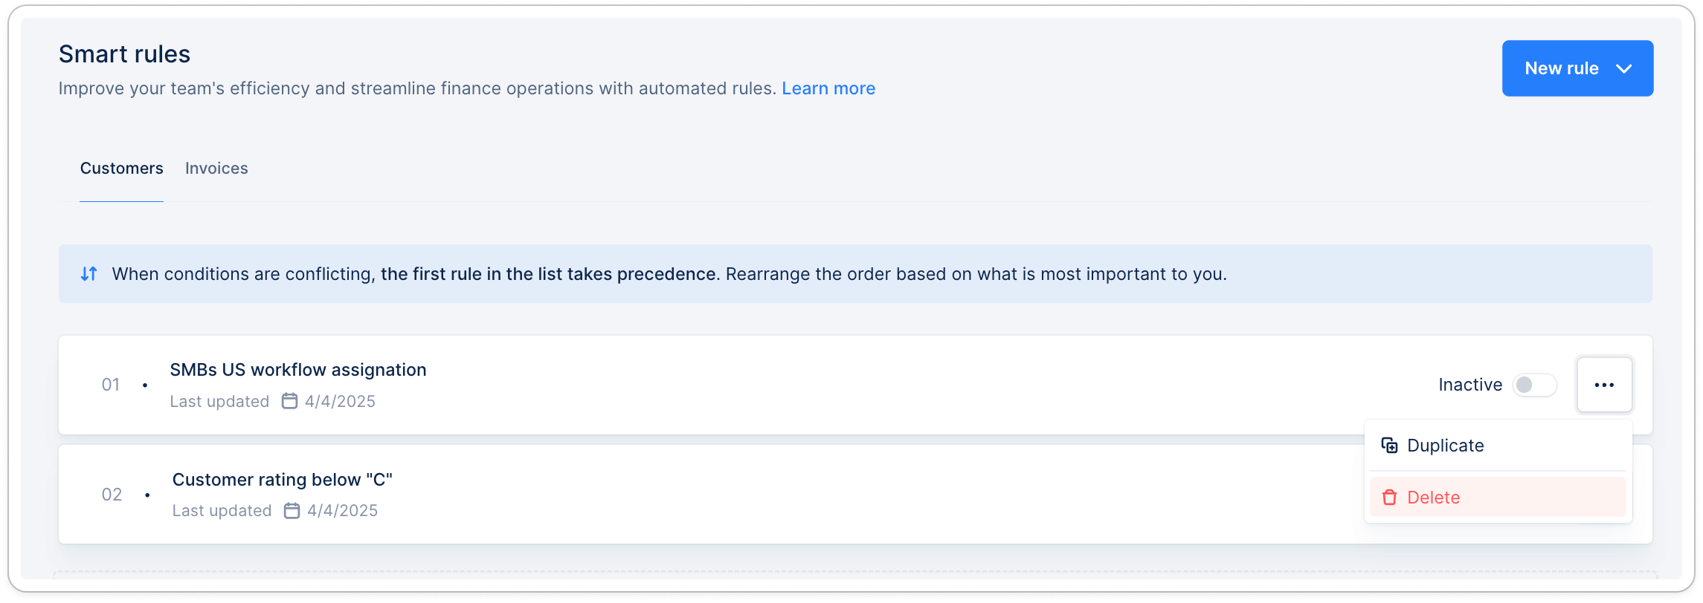
Task: Select the Customers tab
Action: tap(121, 169)
